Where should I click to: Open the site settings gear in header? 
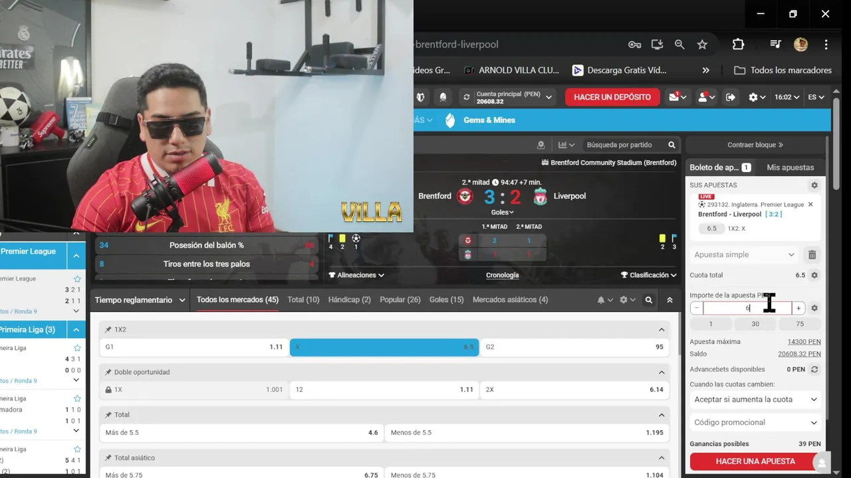pyautogui.click(x=753, y=97)
